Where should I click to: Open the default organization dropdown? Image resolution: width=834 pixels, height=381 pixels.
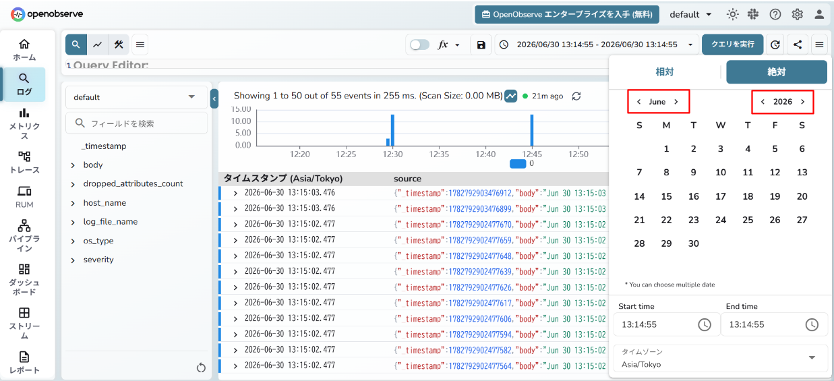point(691,14)
